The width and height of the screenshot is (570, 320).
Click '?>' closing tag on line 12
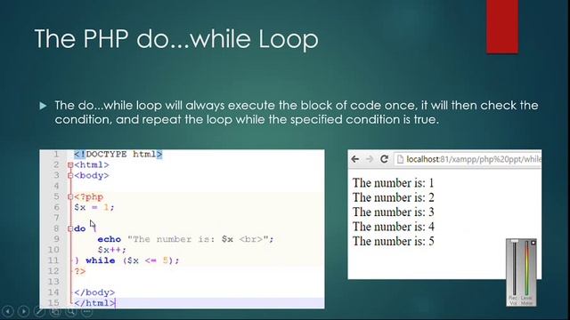click(79, 271)
